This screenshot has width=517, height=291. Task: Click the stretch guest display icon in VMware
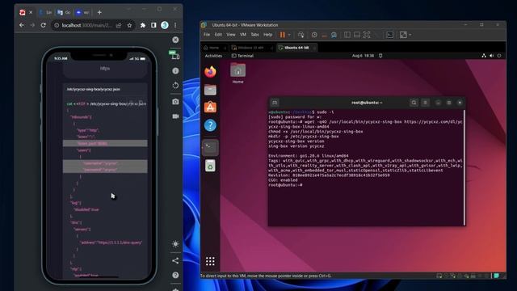[x=403, y=35]
